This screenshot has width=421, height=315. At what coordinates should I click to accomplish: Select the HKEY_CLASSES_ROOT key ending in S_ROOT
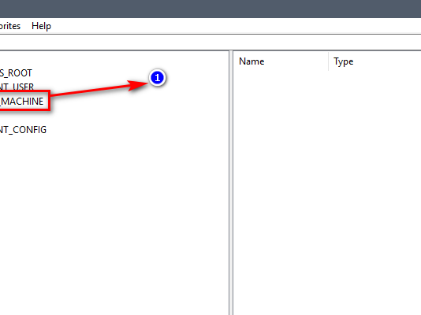(x=16, y=73)
